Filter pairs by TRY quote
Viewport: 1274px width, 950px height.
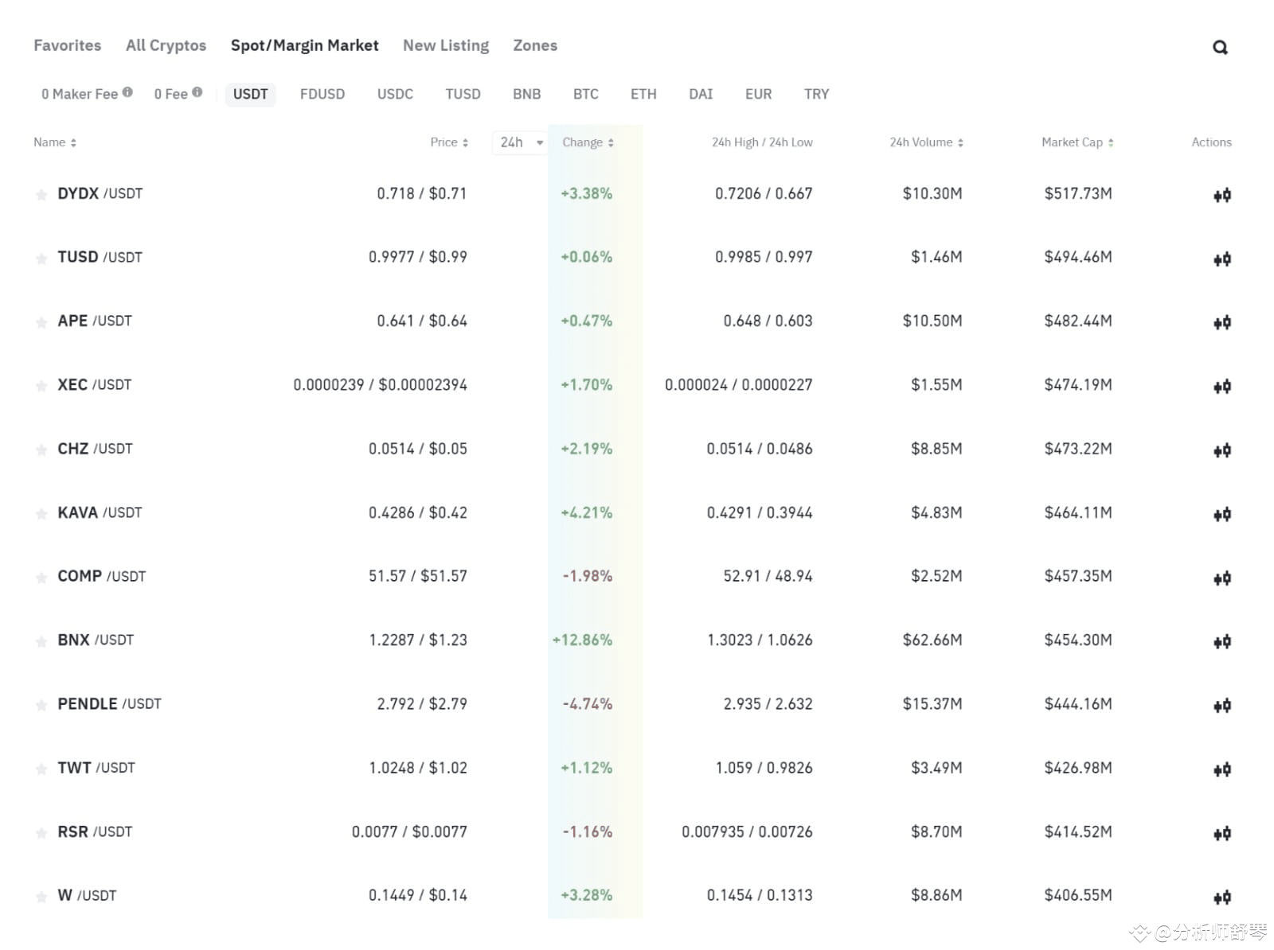point(816,94)
